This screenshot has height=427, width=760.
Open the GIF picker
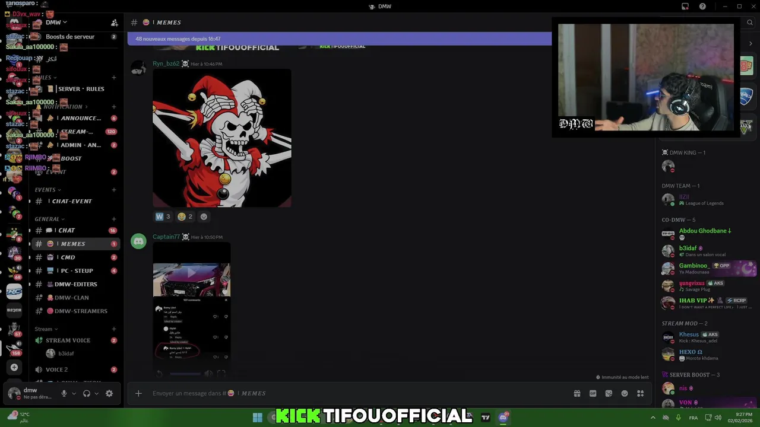click(x=593, y=393)
